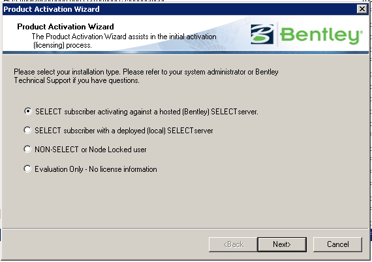The height and width of the screenshot is (262, 372).
Task: Click the 'SELECT subscriber activating against a hosted' label
Action: tap(147, 112)
